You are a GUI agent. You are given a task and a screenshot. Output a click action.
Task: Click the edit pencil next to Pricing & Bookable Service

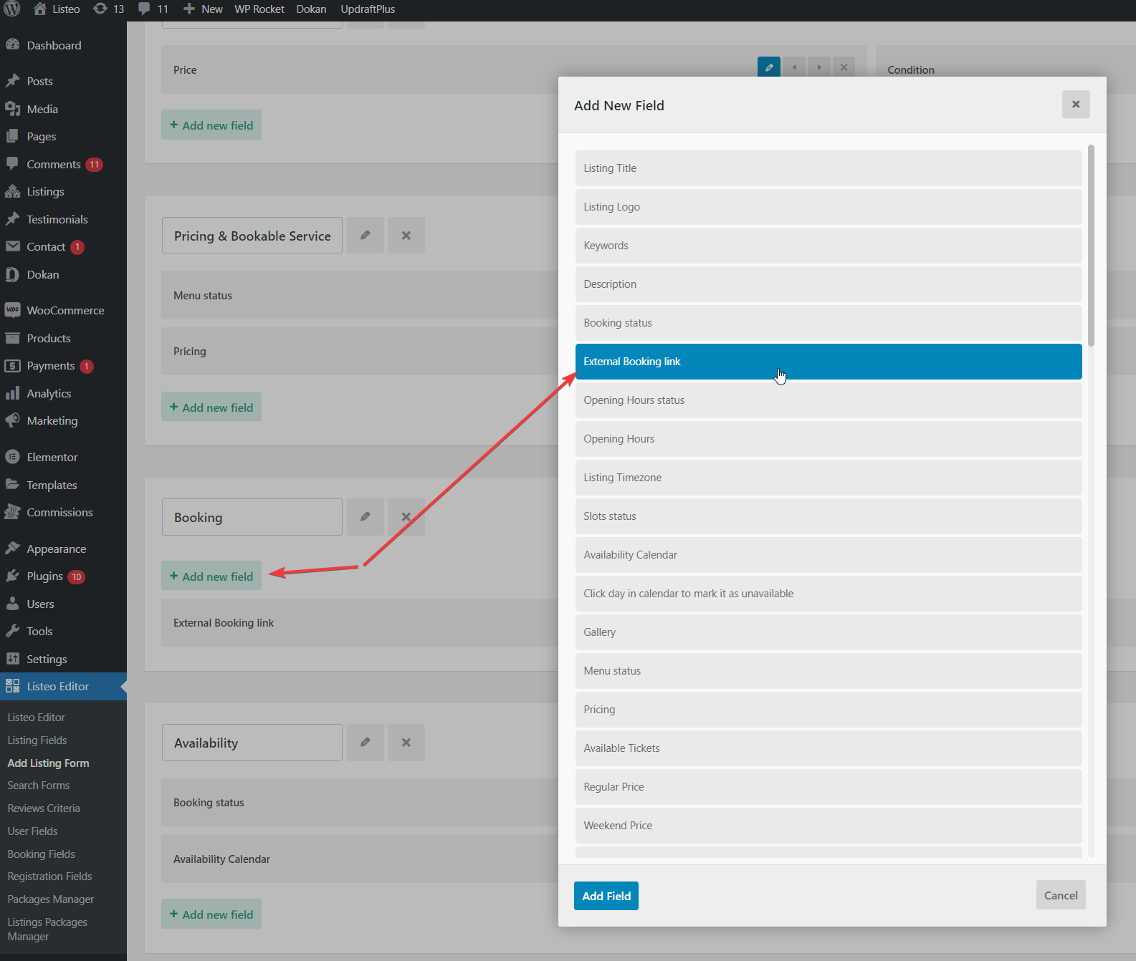click(366, 236)
